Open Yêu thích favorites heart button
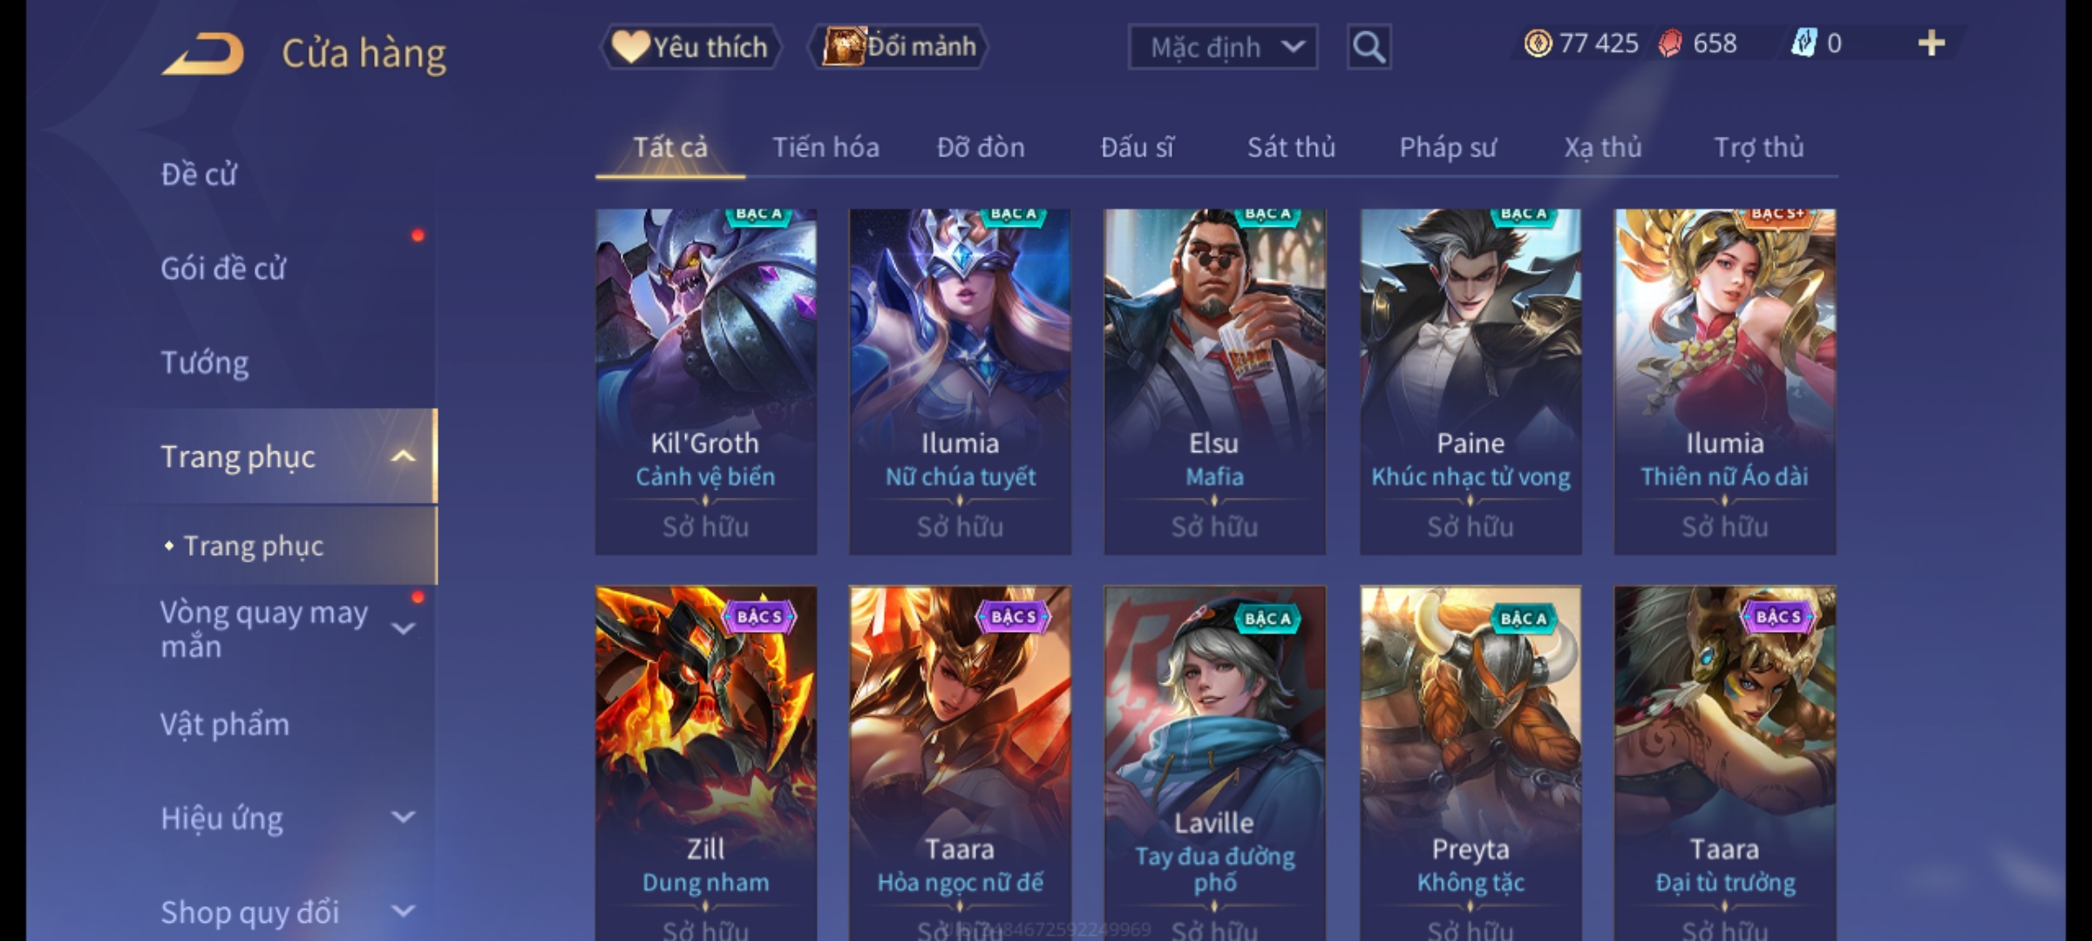Image resolution: width=2092 pixels, height=941 pixels. (x=690, y=47)
